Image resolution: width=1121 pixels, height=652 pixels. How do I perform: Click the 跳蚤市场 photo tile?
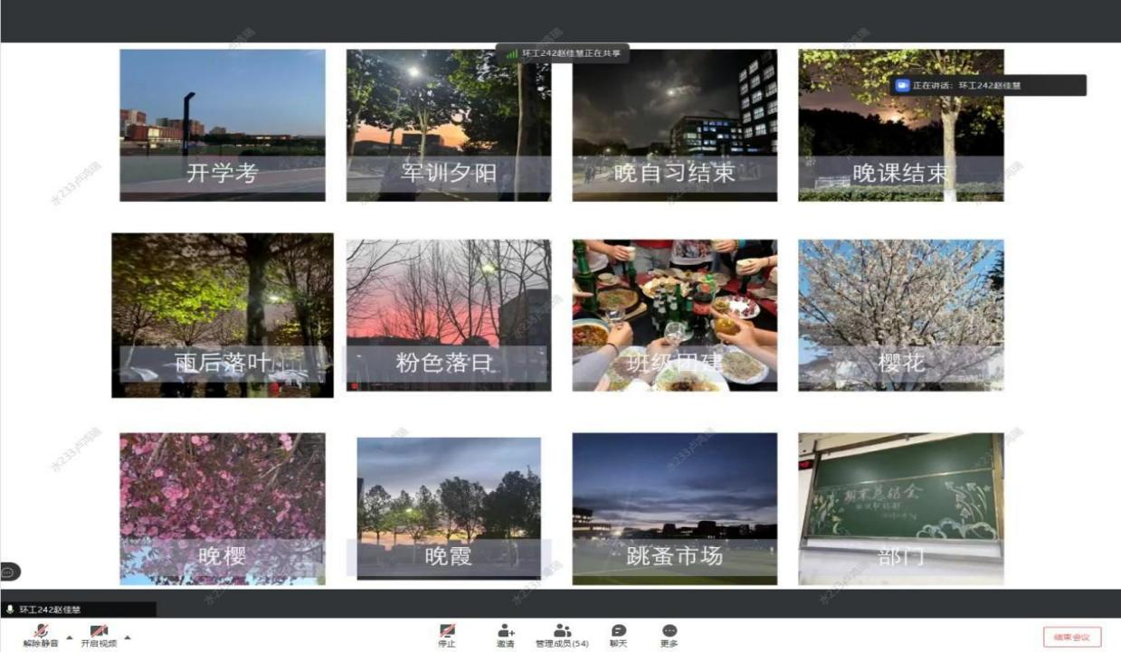pos(674,508)
